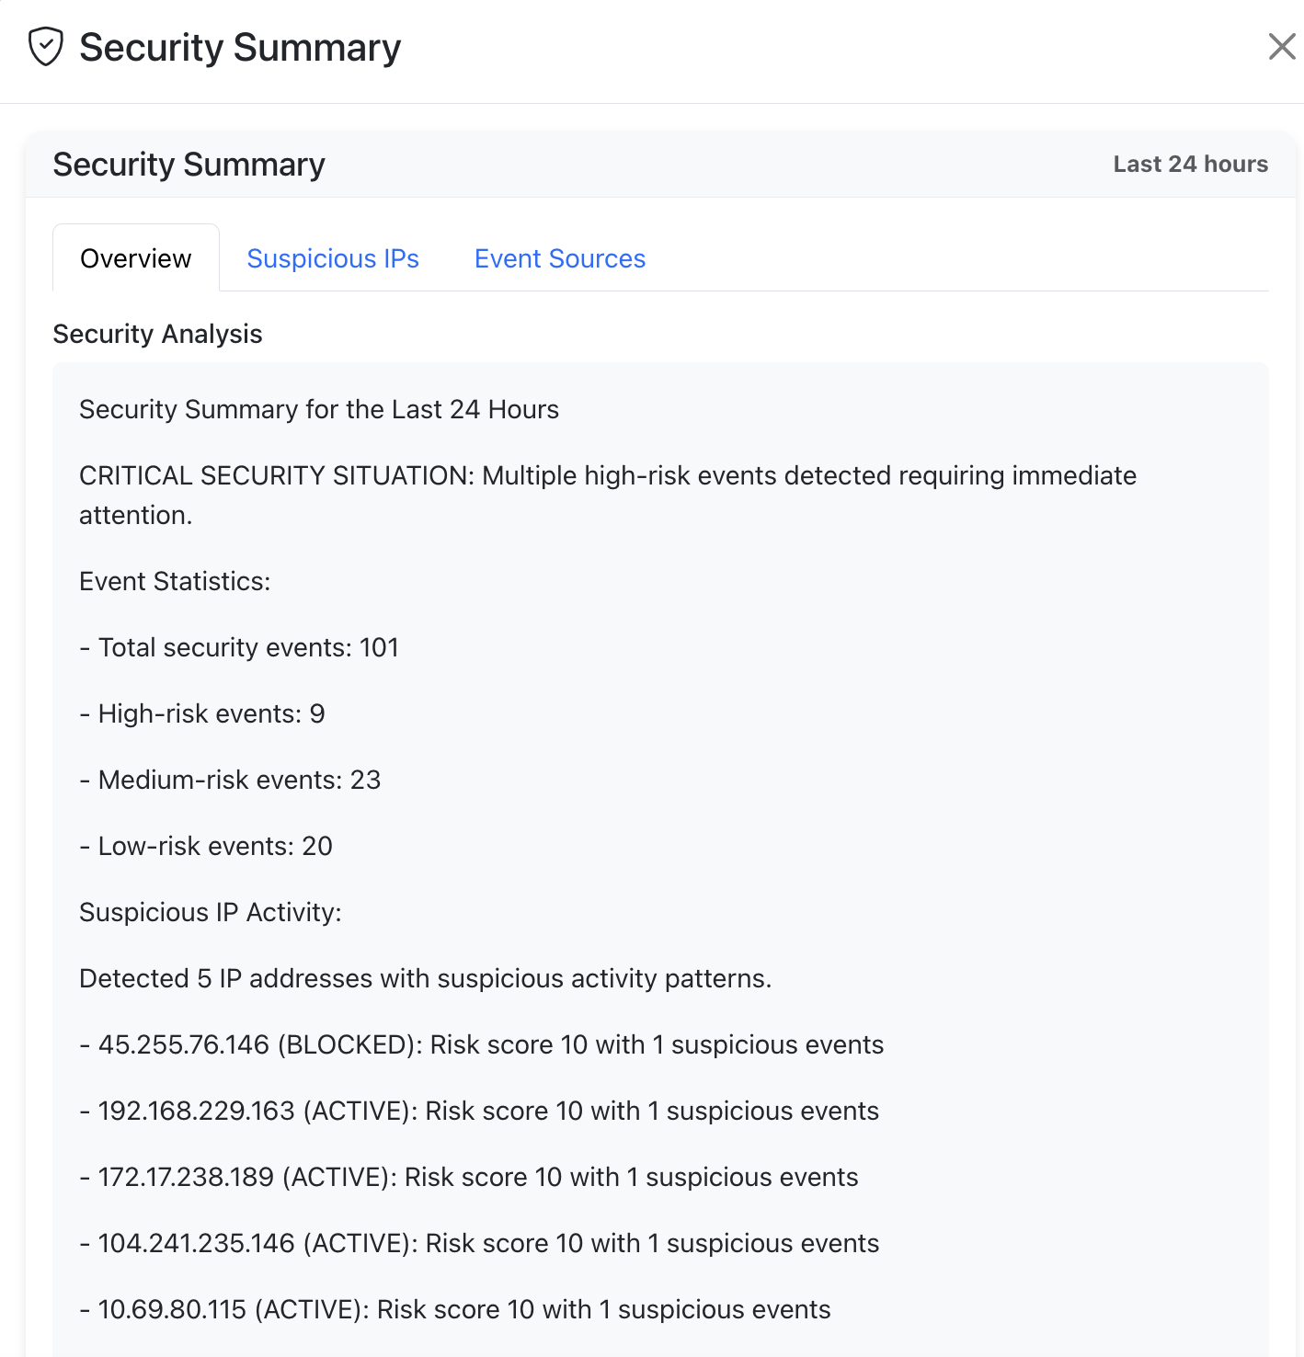Click the High-risk events: 9 line
Screen dimensions: 1304x1357
[202, 713]
